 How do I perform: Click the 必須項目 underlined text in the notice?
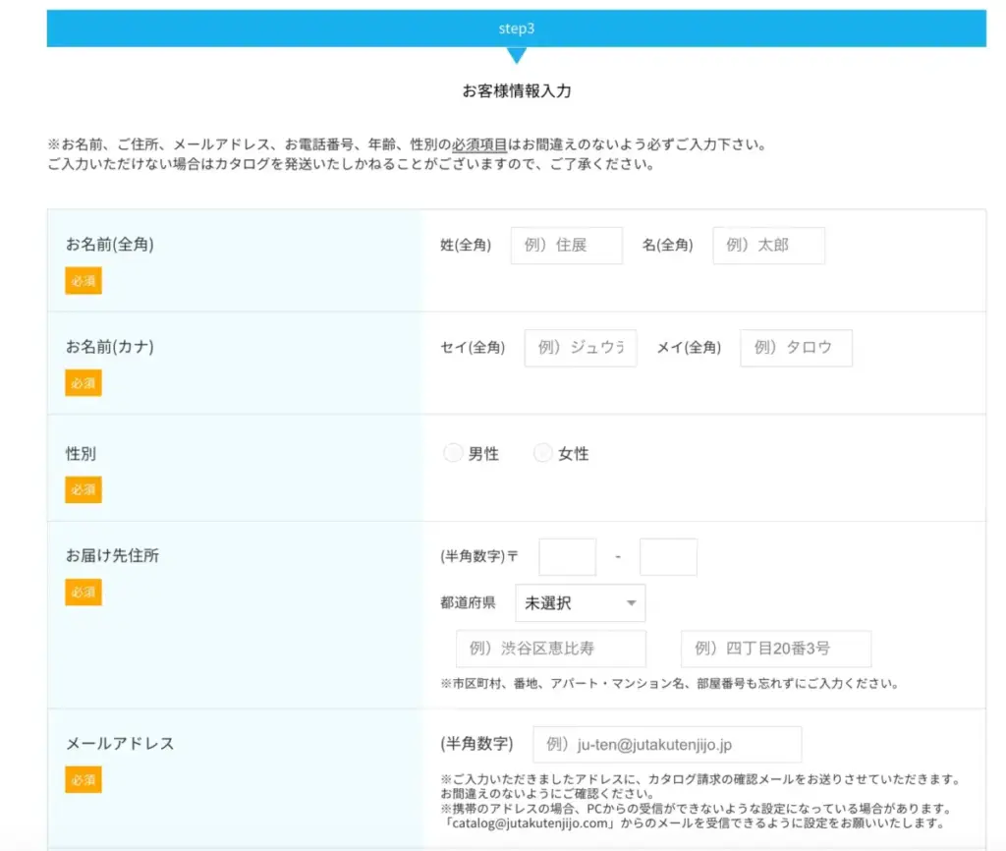[x=479, y=144]
